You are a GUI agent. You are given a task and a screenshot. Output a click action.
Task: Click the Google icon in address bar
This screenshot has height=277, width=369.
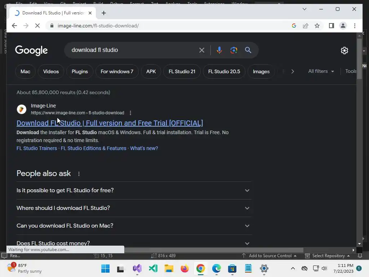click(294, 26)
